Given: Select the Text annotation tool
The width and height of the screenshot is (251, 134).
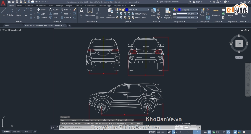Looking at the screenshot, I should (x=81, y=12).
